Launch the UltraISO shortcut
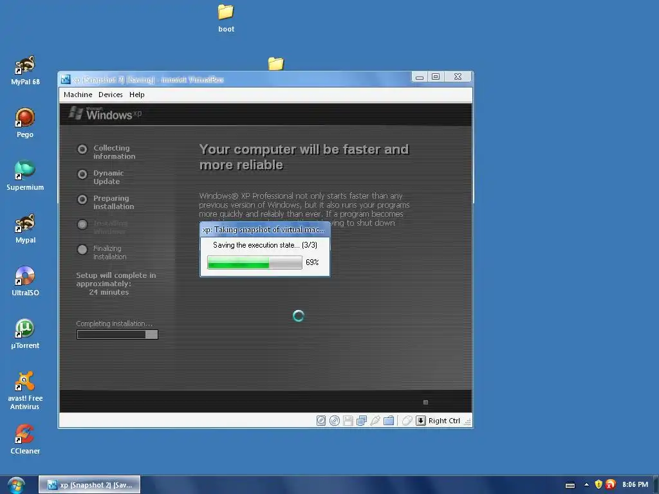 (x=25, y=281)
